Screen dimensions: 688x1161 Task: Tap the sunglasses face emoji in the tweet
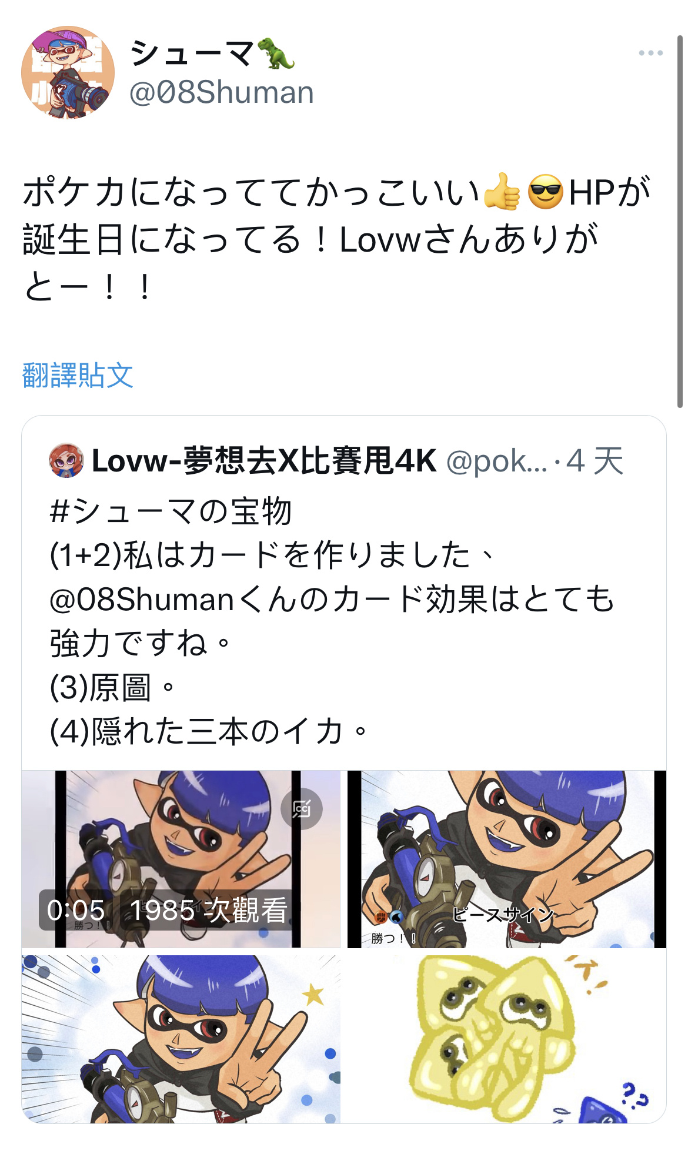[546, 192]
